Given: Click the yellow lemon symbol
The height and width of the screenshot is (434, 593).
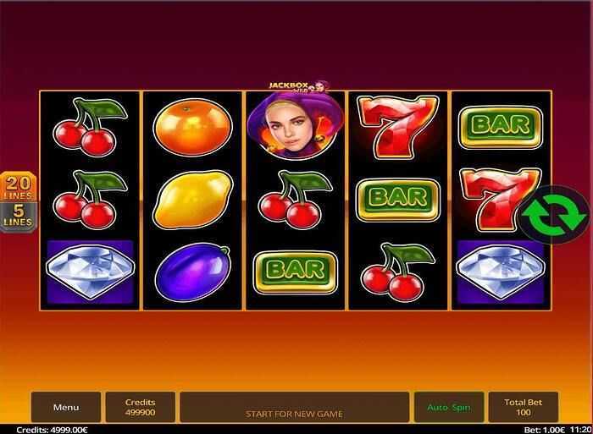Looking at the screenshot, I should pyautogui.click(x=192, y=199).
